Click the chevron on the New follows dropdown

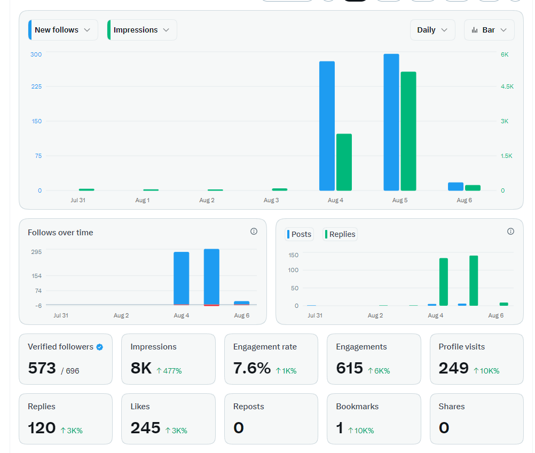[87, 30]
